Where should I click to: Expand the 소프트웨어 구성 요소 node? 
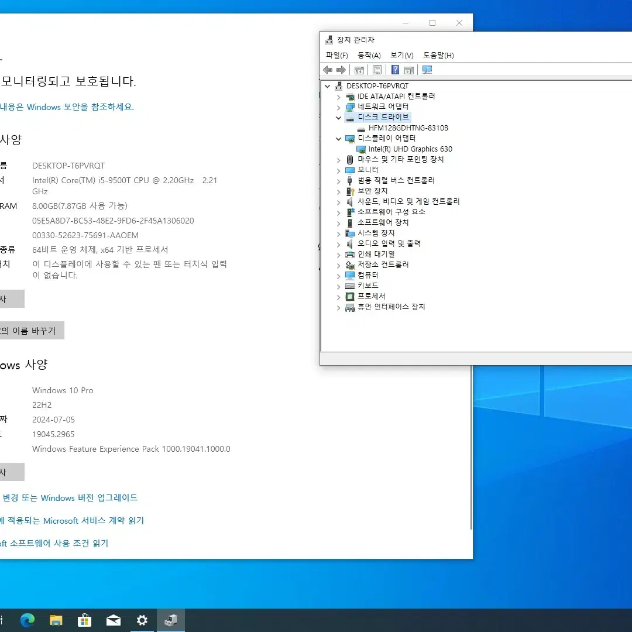click(x=339, y=212)
